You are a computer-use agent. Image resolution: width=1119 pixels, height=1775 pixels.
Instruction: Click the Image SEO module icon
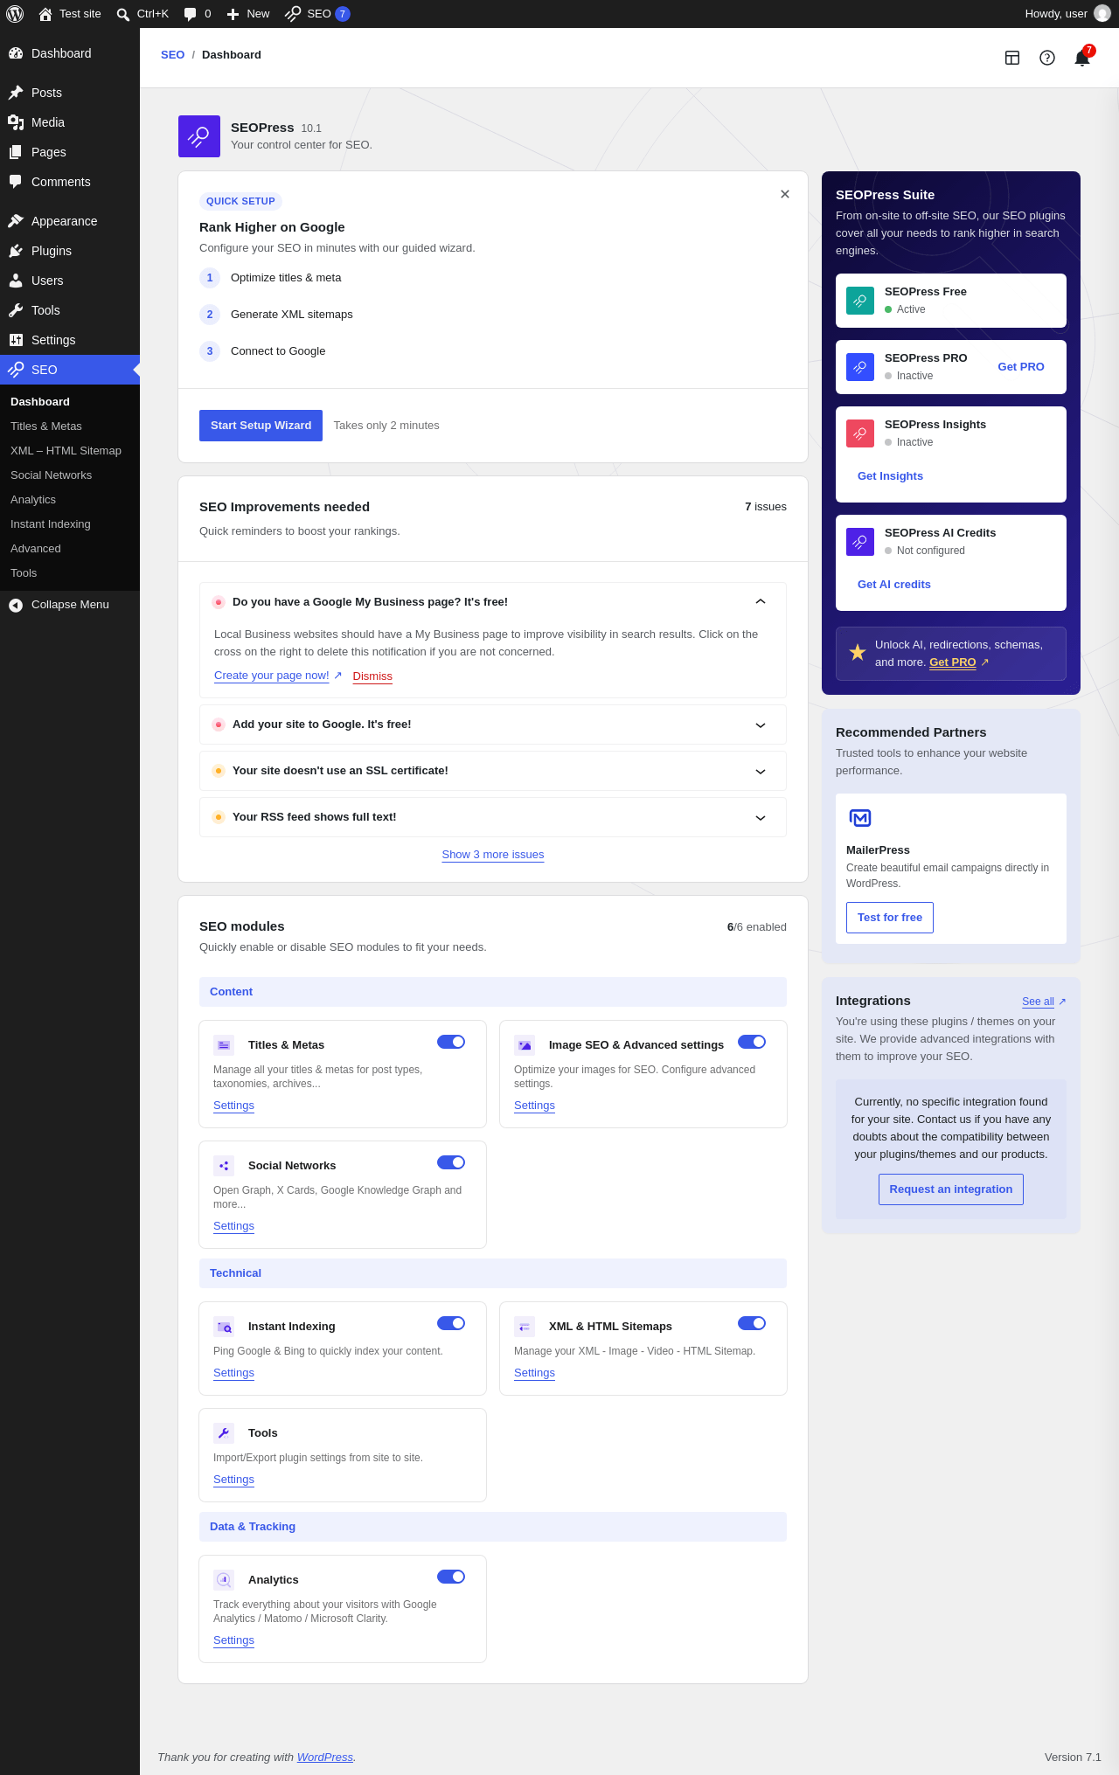(525, 1045)
